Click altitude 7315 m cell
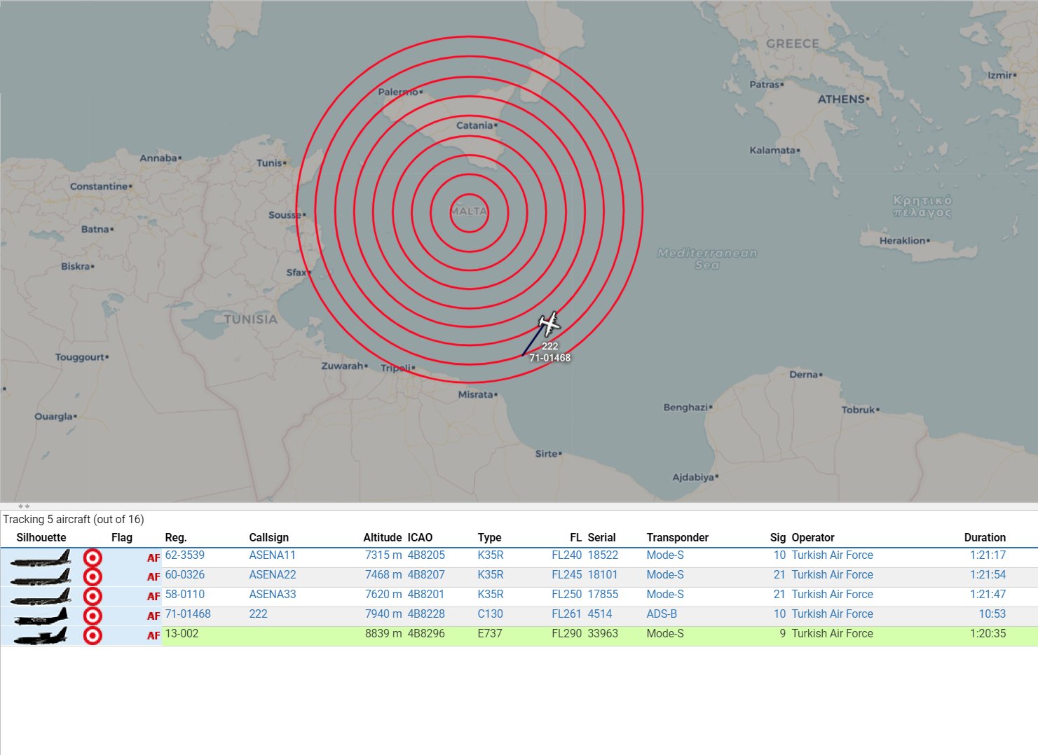This screenshot has width=1038, height=755. coord(383,555)
